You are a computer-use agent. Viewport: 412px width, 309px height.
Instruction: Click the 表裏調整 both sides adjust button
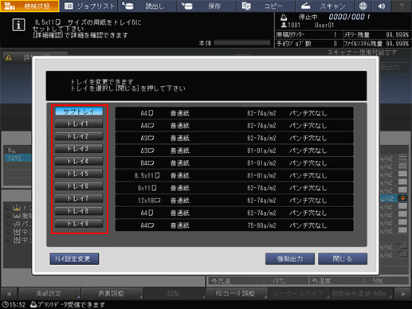pyautogui.click(x=112, y=294)
